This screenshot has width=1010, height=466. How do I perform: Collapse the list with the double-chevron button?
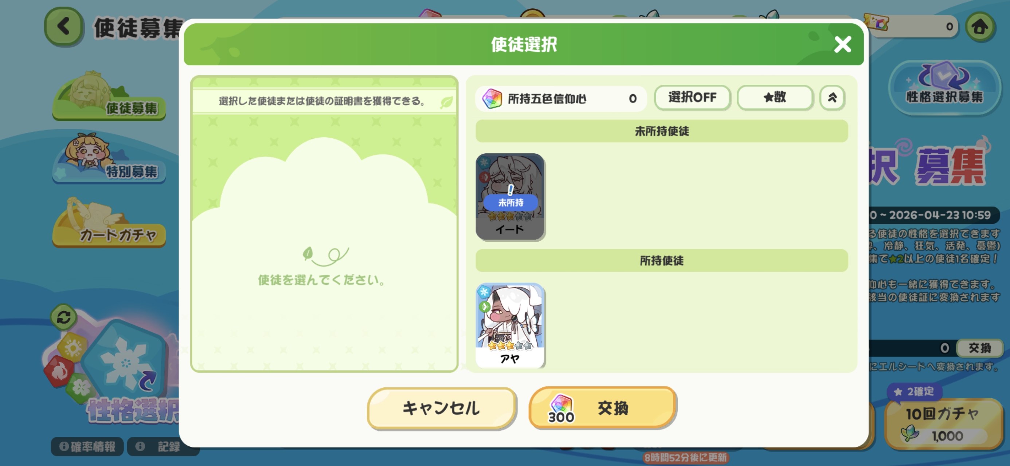click(x=832, y=97)
